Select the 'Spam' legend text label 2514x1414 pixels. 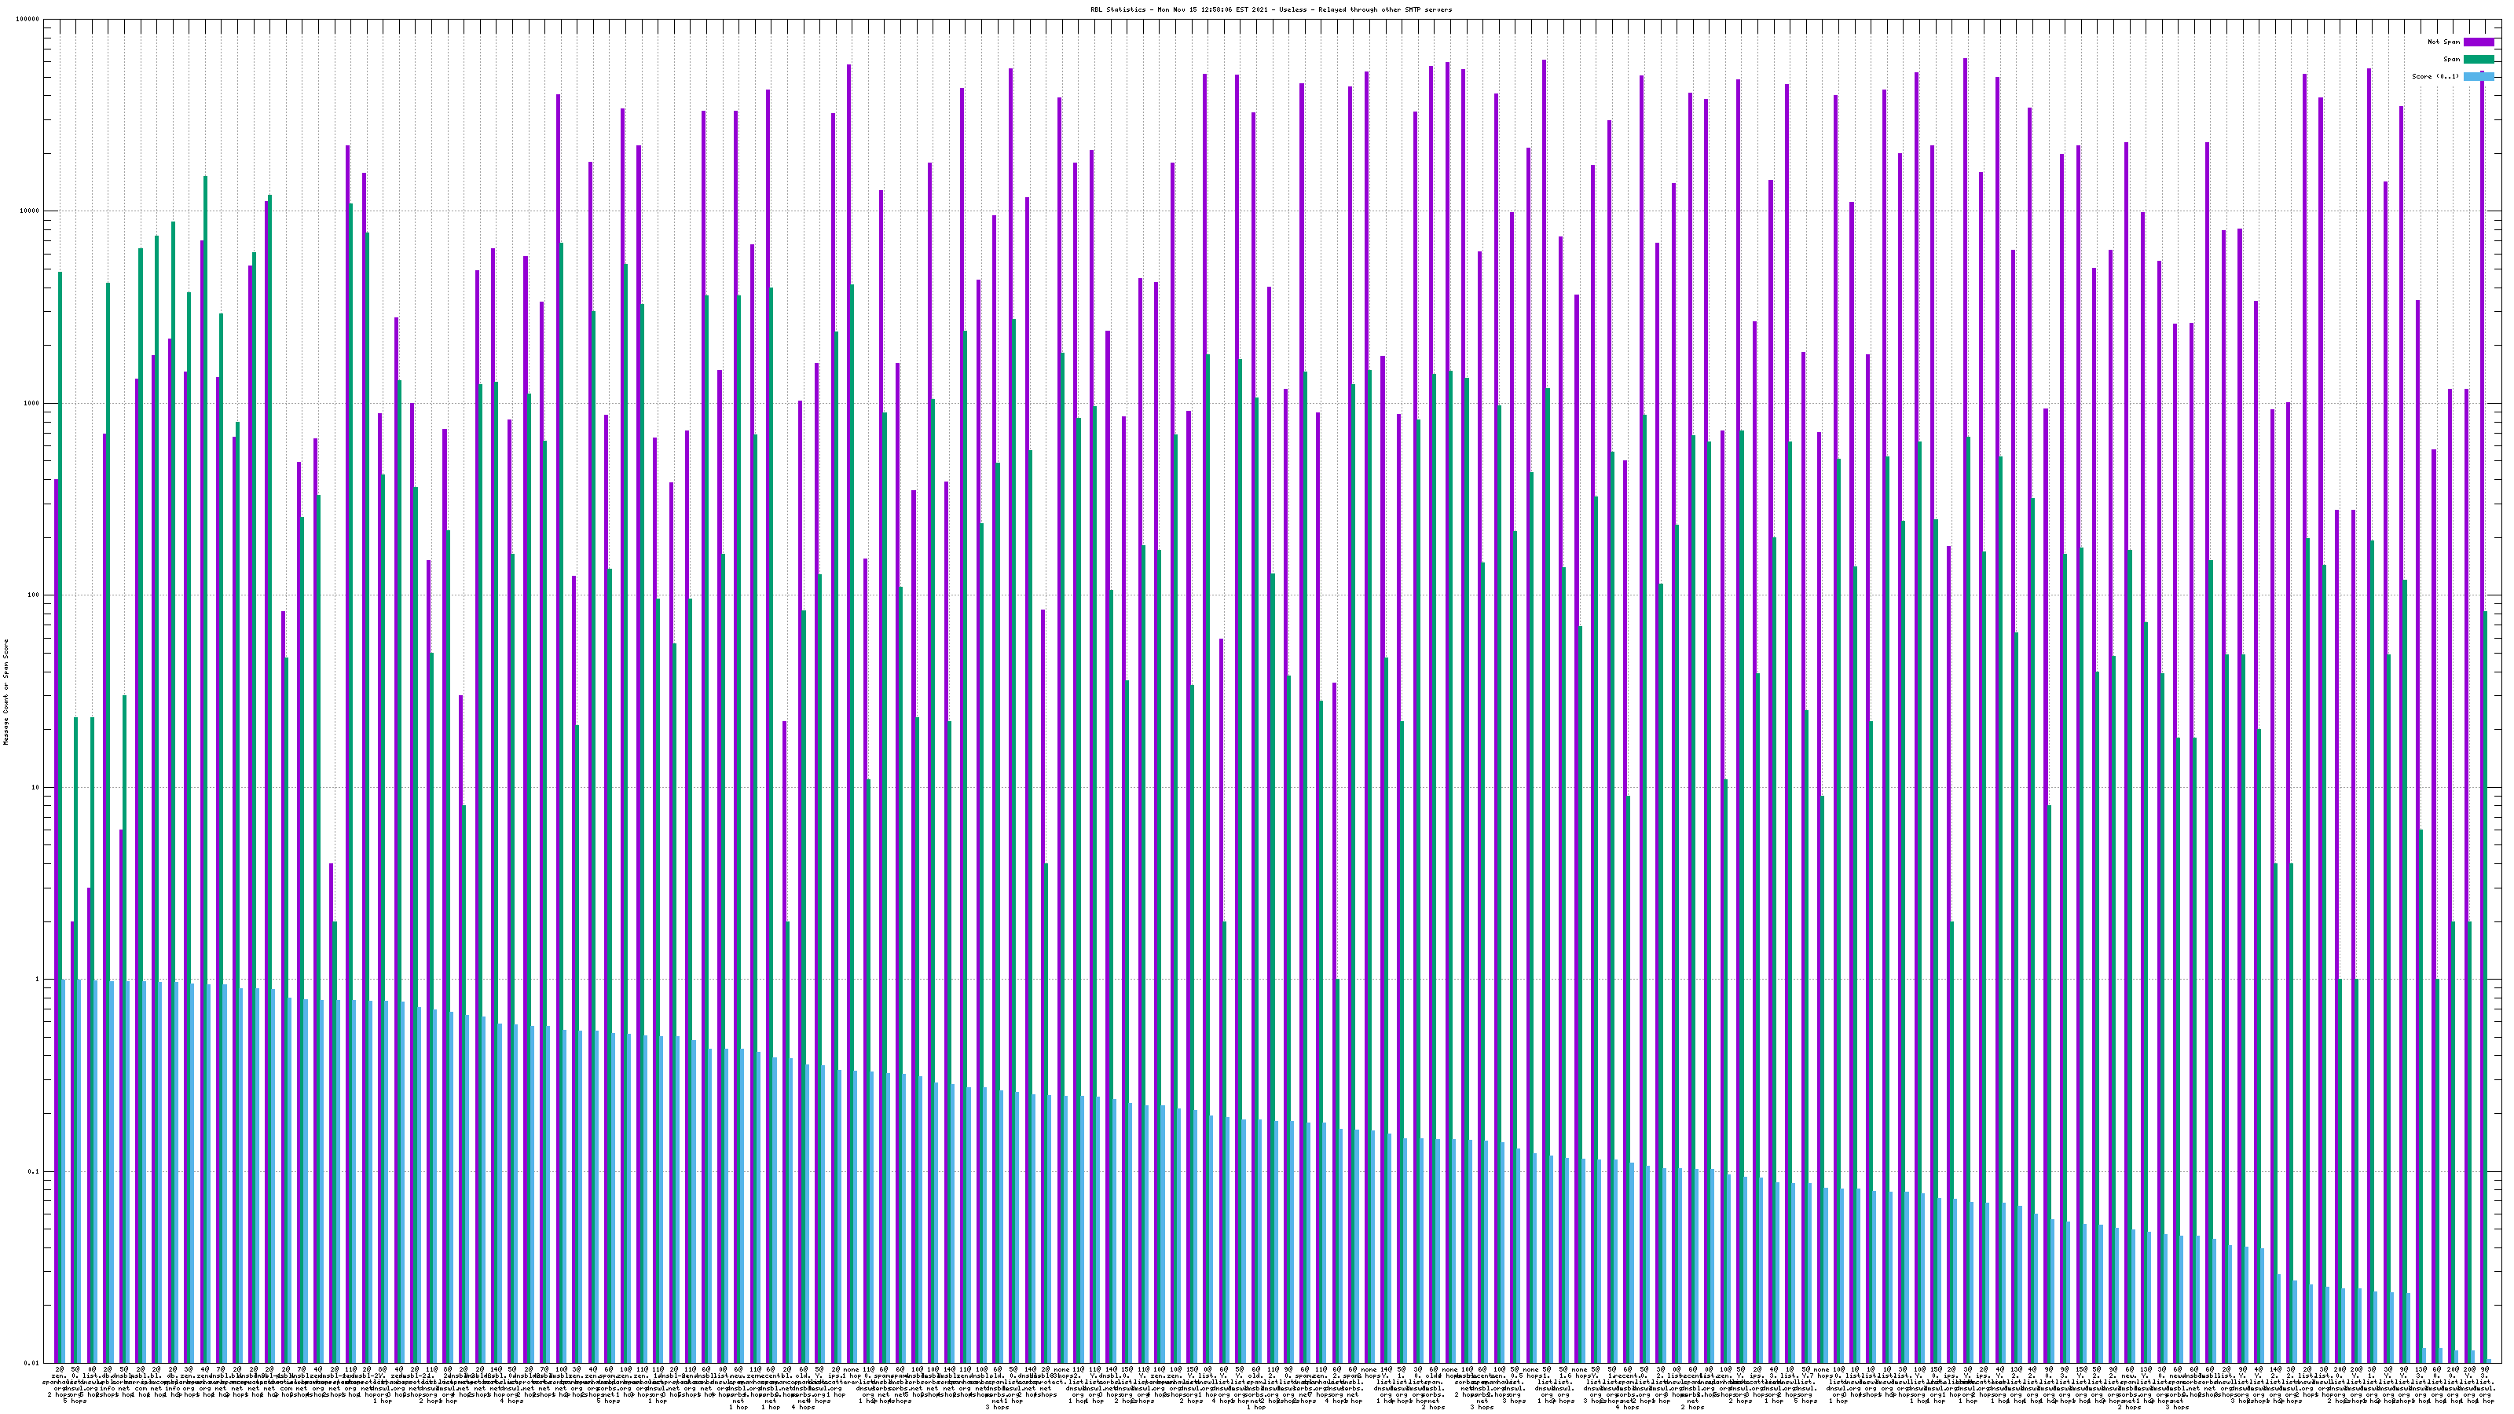[x=2451, y=60]
